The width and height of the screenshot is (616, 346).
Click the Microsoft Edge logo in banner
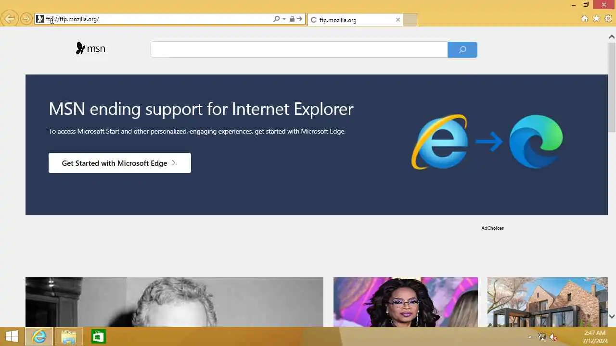coord(536,141)
